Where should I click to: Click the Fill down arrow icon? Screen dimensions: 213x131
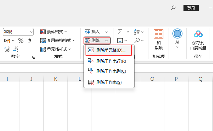pyautogui.click(x=120, y=41)
